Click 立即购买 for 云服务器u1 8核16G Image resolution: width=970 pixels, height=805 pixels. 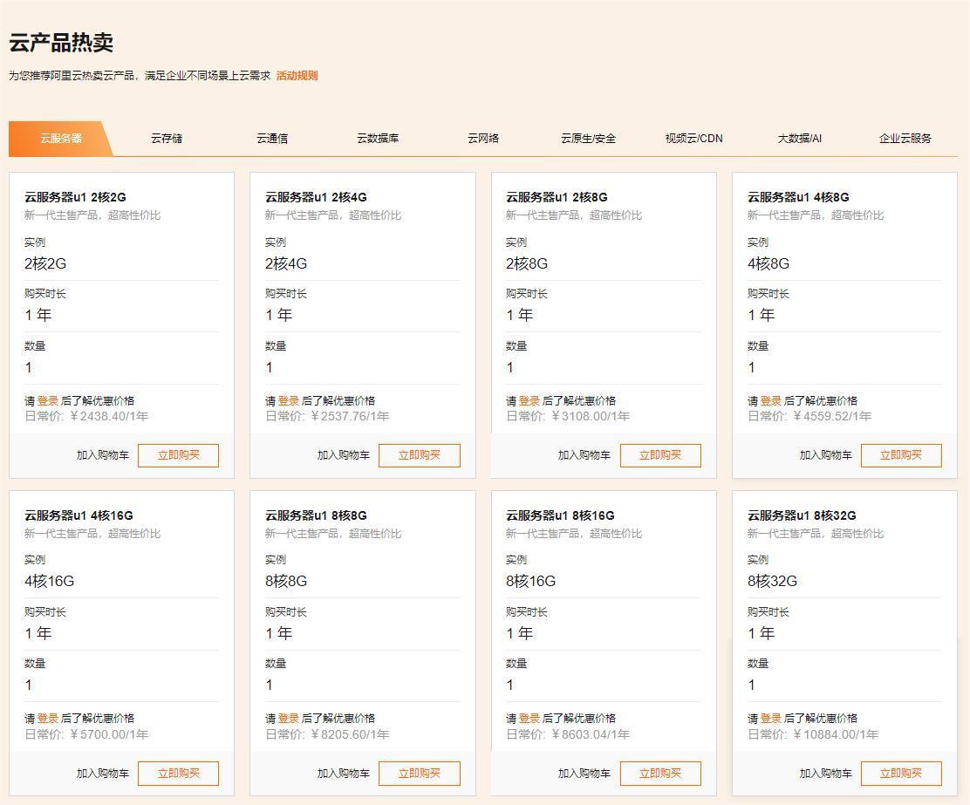(x=660, y=774)
